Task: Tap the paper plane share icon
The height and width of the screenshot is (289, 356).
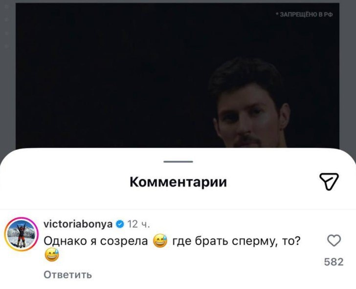Action: point(329,181)
